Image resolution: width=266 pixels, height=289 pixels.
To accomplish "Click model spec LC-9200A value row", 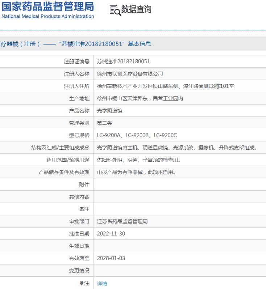I will pos(179,135).
